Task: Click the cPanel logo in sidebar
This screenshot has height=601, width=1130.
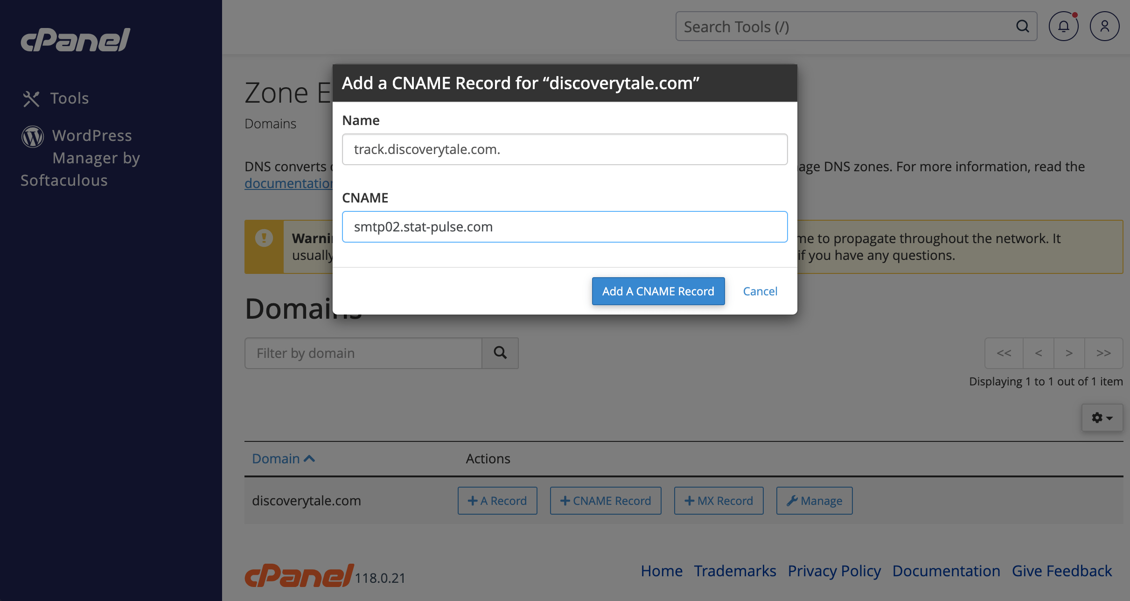Action: [76, 40]
